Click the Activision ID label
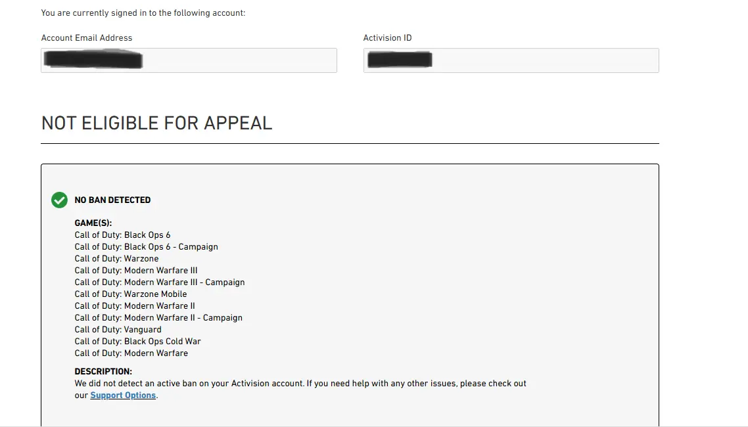 click(387, 38)
